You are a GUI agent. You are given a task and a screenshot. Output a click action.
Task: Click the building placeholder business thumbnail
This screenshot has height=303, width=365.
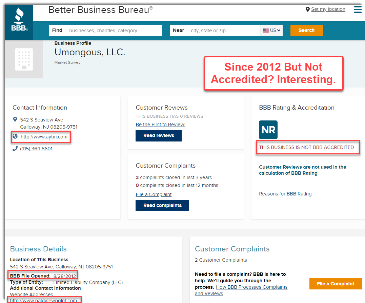24,59
